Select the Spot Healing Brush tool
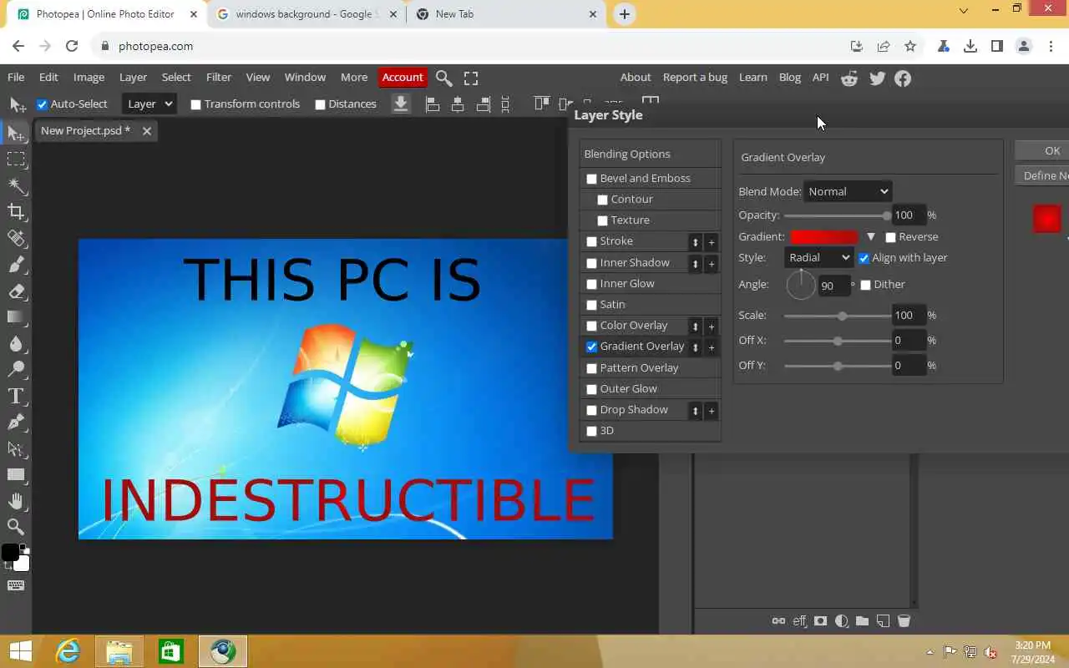The width and height of the screenshot is (1069, 668). coord(16,238)
